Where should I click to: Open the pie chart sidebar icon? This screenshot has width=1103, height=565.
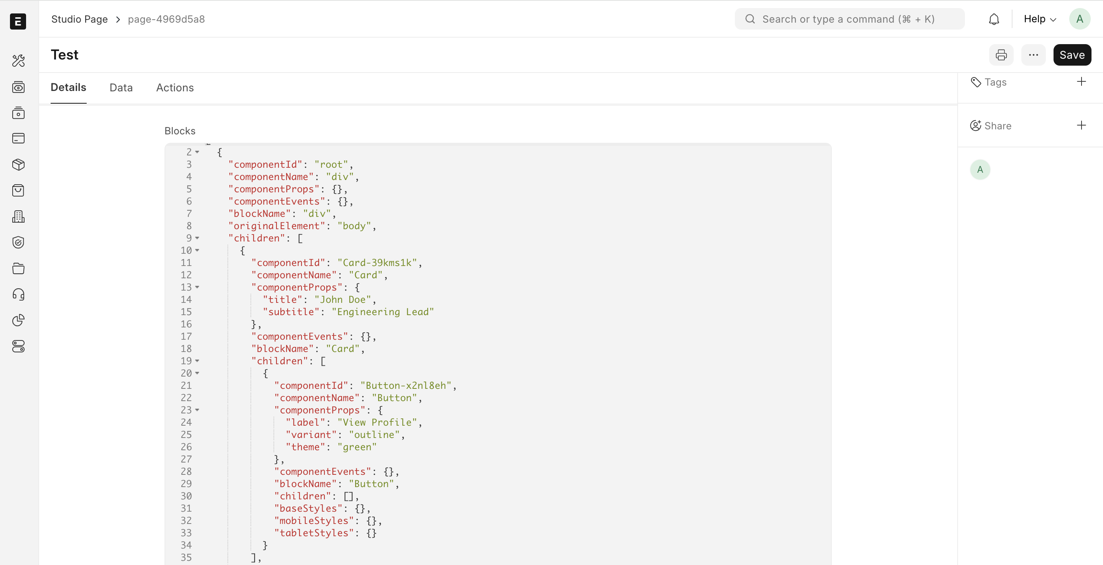(x=18, y=320)
